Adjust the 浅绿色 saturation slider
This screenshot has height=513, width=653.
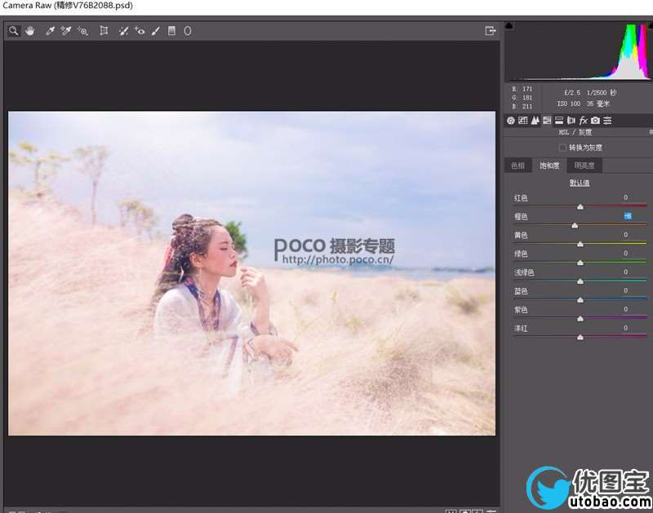coord(580,281)
